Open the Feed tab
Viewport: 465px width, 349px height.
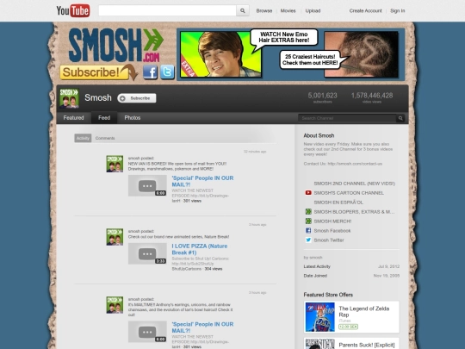pyautogui.click(x=104, y=118)
